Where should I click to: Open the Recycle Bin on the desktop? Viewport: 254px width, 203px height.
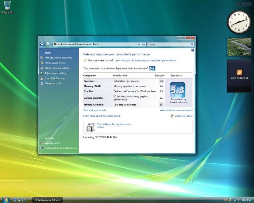(x=7, y=7)
